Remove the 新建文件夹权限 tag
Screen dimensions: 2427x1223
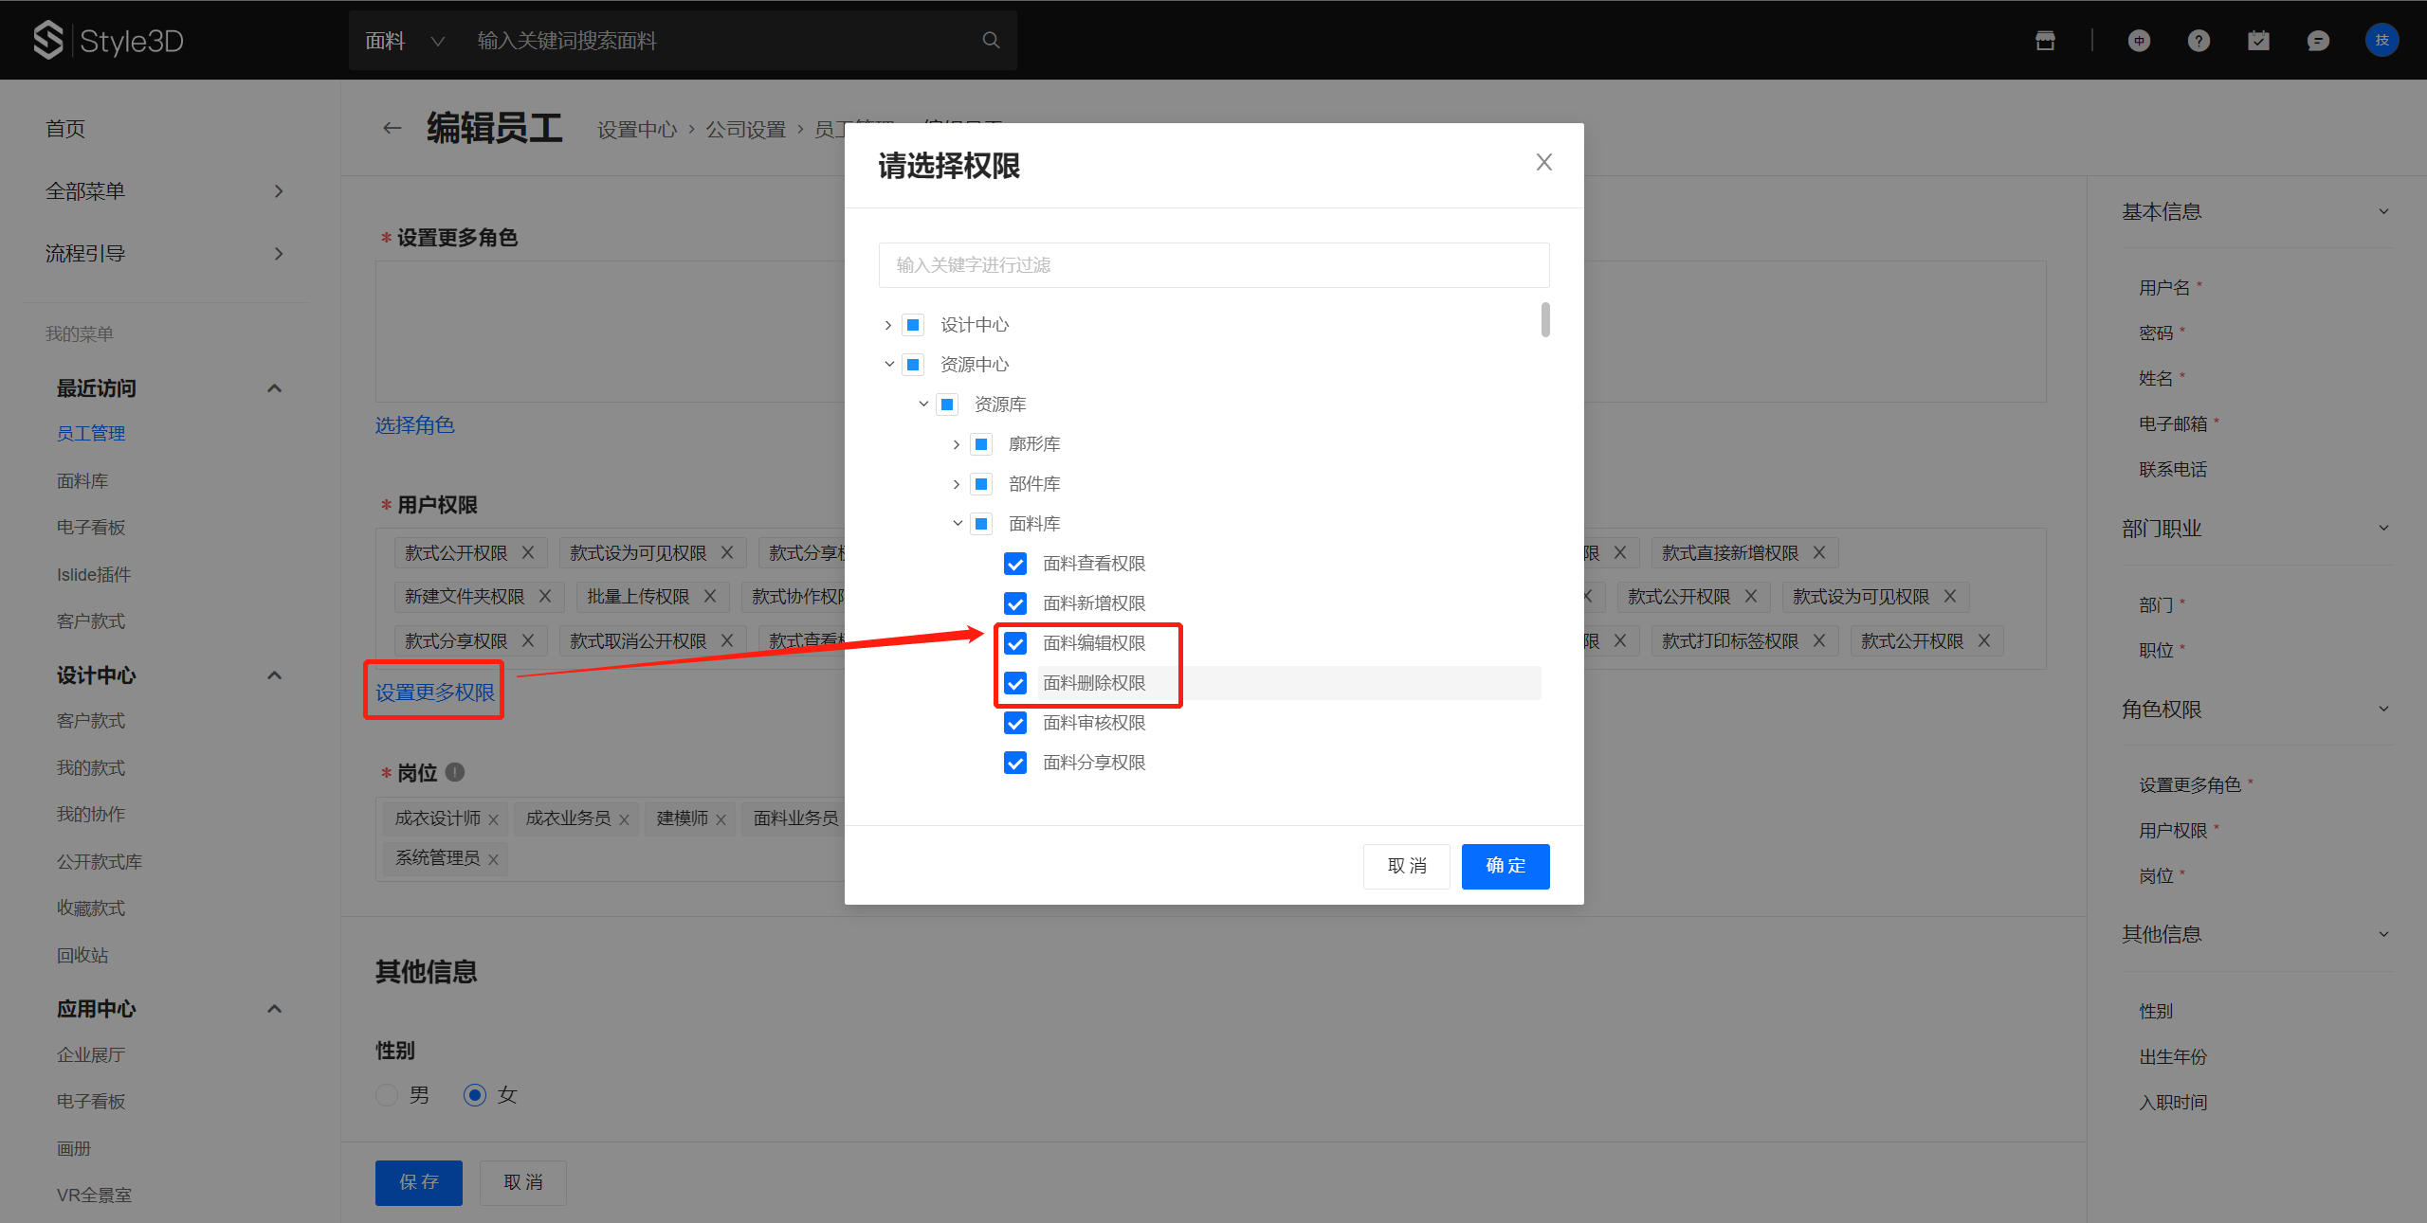coord(545,596)
